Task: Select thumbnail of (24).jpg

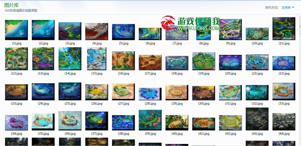Action: point(43,92)
